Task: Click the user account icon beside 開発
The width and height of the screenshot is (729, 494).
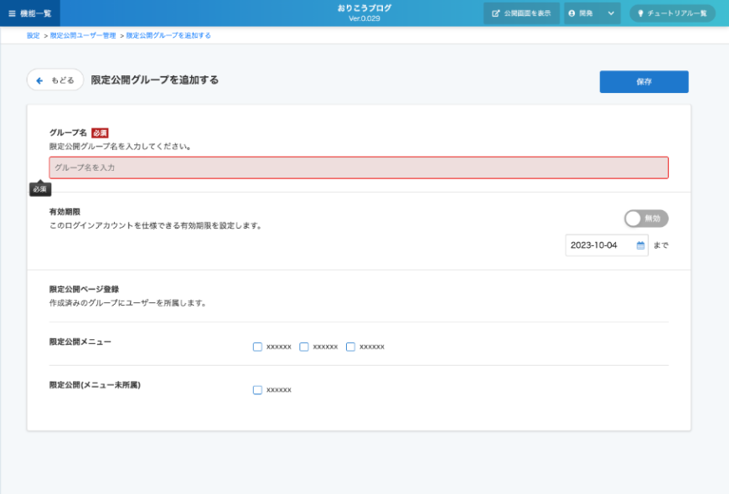Action: [x=572, y=13]
